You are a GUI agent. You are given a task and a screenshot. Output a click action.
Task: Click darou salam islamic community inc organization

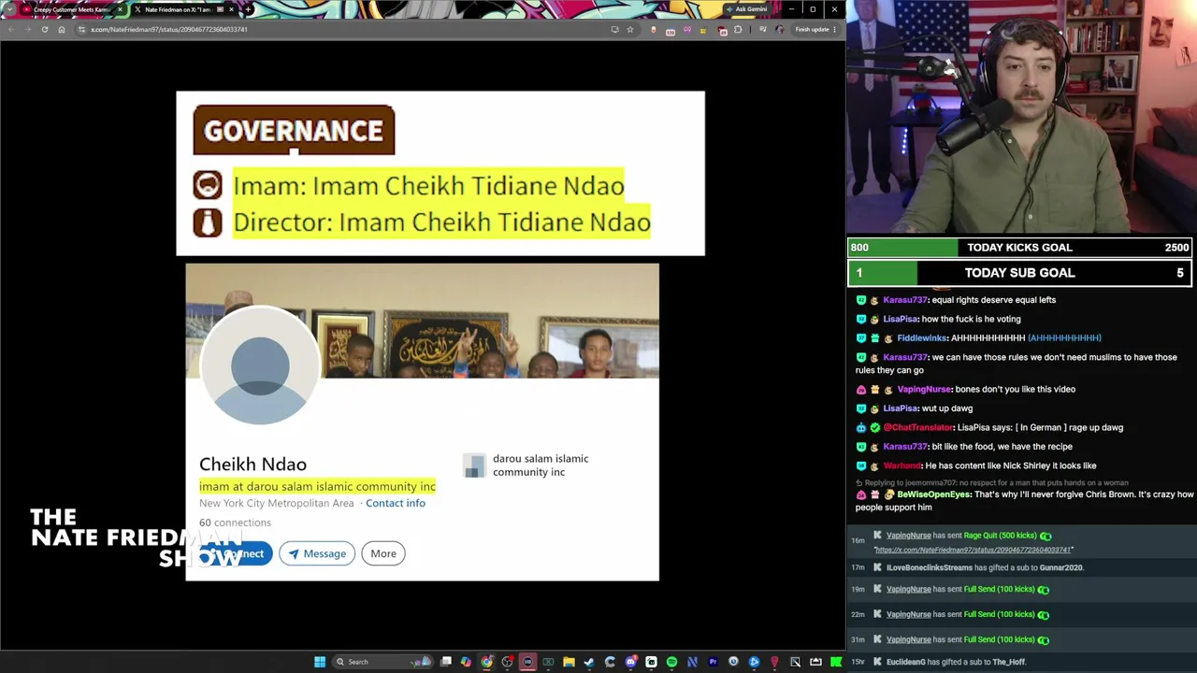click(541, 465)
